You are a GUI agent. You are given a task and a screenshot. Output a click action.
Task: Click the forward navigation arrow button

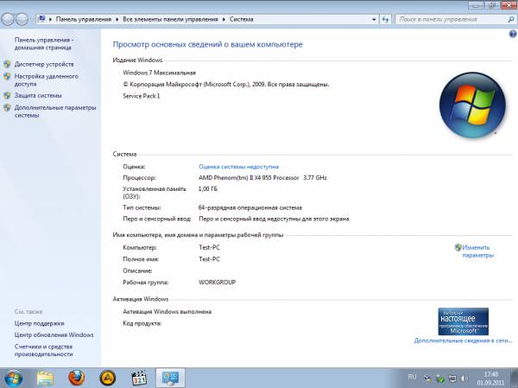[22, 19]
